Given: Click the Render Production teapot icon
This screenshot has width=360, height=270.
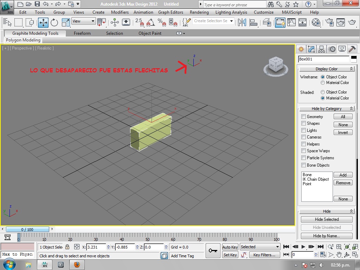Looking at the screenshot, I should tap(352, 22).
